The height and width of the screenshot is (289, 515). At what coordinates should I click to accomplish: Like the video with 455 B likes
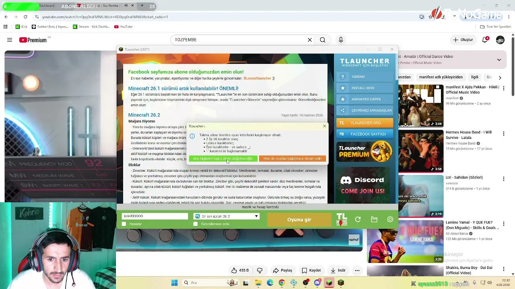[x=240, y=271]
